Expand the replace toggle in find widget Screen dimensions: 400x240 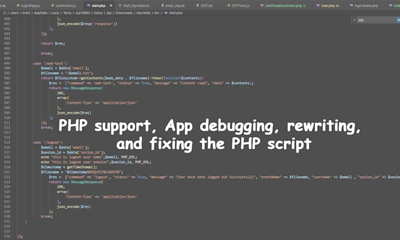[354, 20]
